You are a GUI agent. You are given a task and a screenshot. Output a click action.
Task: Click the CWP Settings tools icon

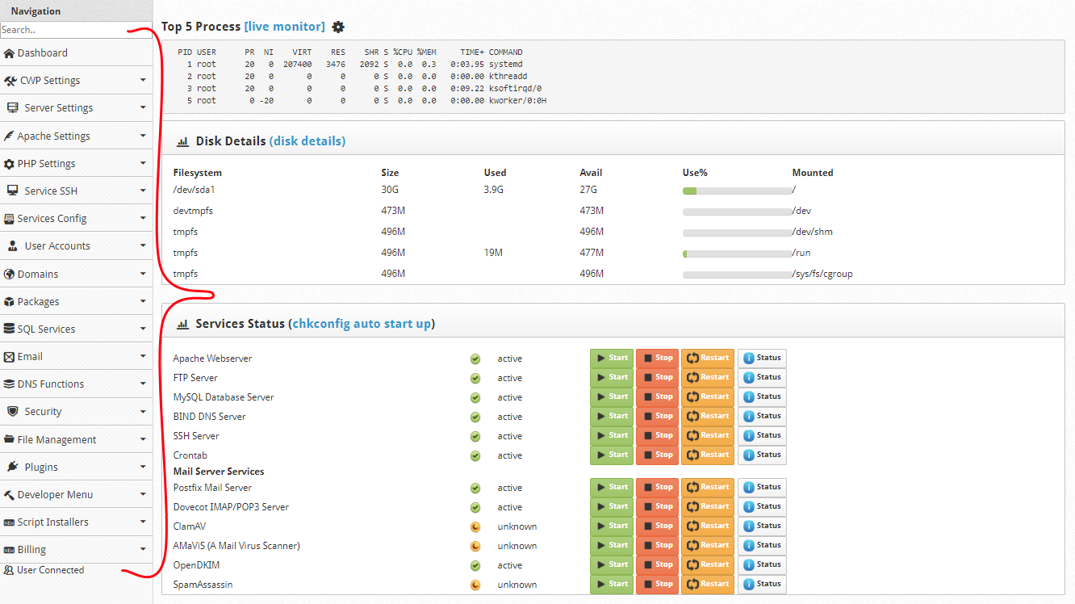point(10,81)
